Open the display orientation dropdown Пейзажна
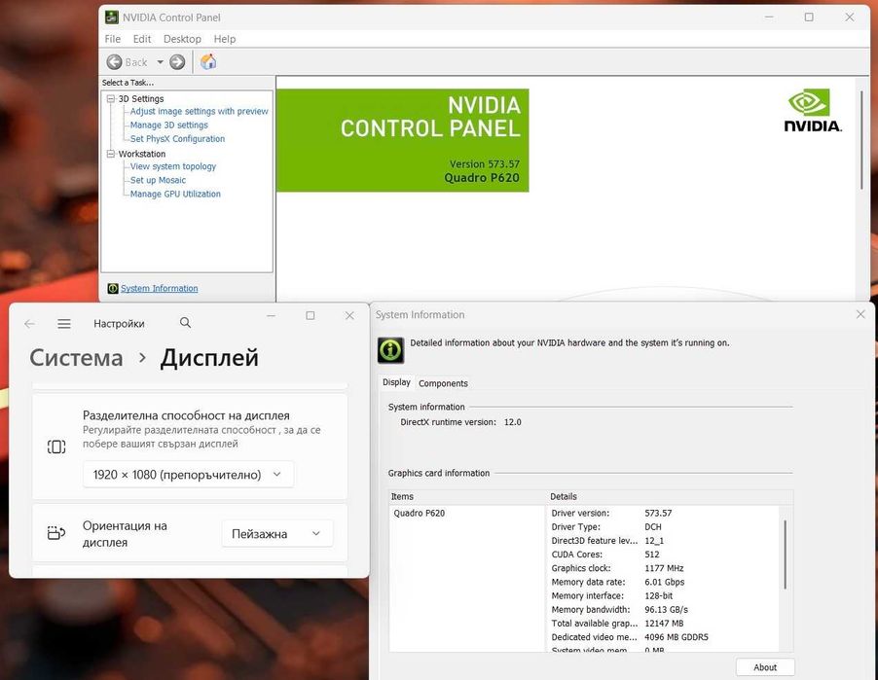 tap(277, 534)
